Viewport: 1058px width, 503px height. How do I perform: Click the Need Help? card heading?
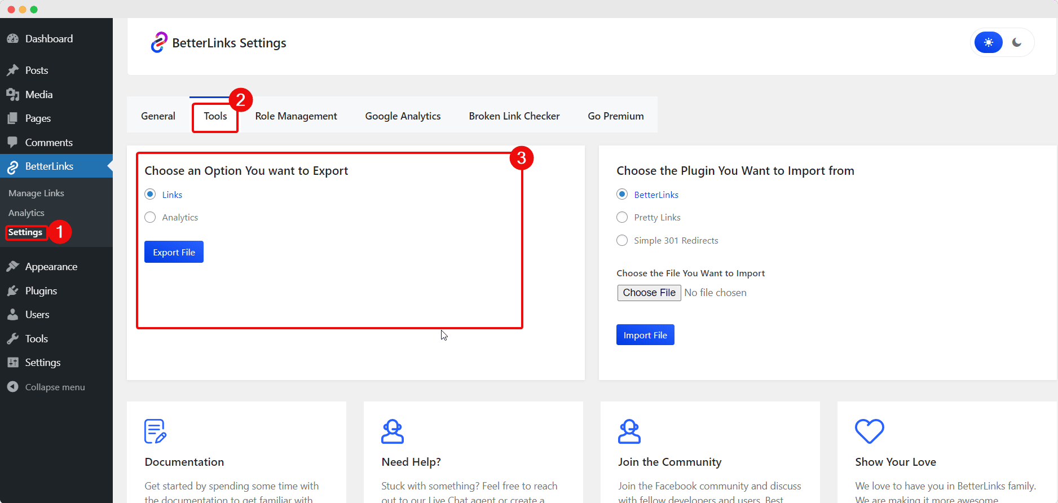[x=411, y=462]
